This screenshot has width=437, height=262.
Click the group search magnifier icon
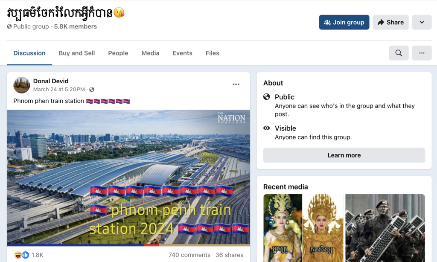point(399,53)
